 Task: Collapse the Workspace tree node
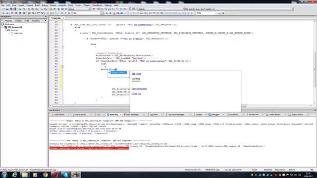click(2, 24)
